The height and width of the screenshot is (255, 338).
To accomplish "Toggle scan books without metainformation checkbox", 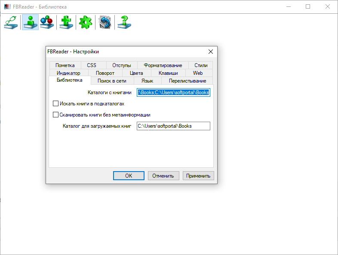I will [55, 115].
